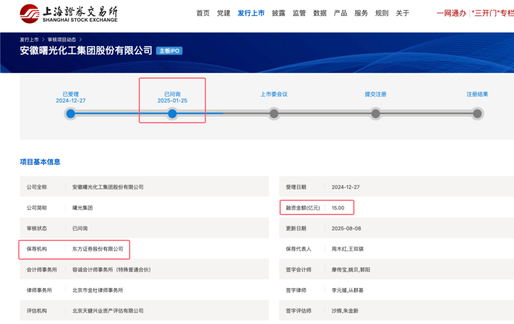The height and width of the screenshot is (324, 514).
Task: Click the 主板IPO badge
Action: click(x=169, y=51)
